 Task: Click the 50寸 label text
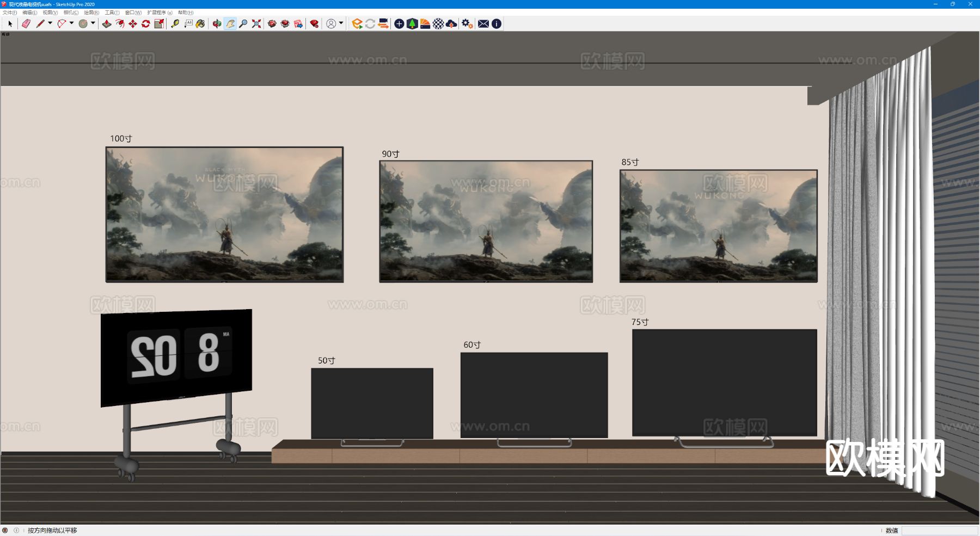(x=326, y=361)
